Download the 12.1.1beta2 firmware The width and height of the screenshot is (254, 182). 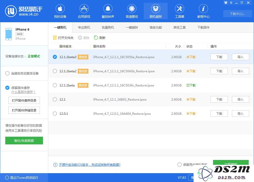point(219,71)
